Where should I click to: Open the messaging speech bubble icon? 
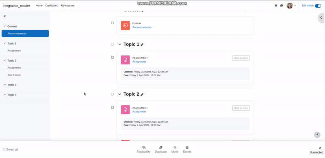click(282, 6)
